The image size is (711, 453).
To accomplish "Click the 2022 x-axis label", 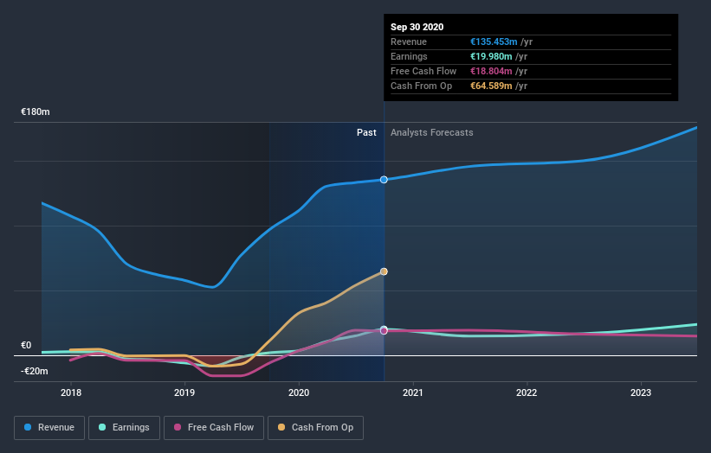I will click(x=527, y=392).
